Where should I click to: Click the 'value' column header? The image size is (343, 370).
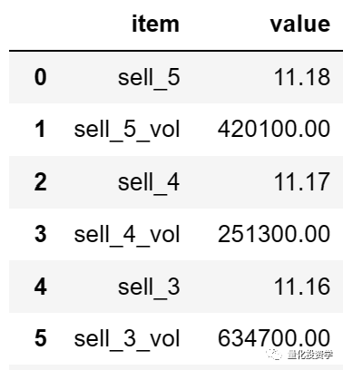(x=300, y=24)
